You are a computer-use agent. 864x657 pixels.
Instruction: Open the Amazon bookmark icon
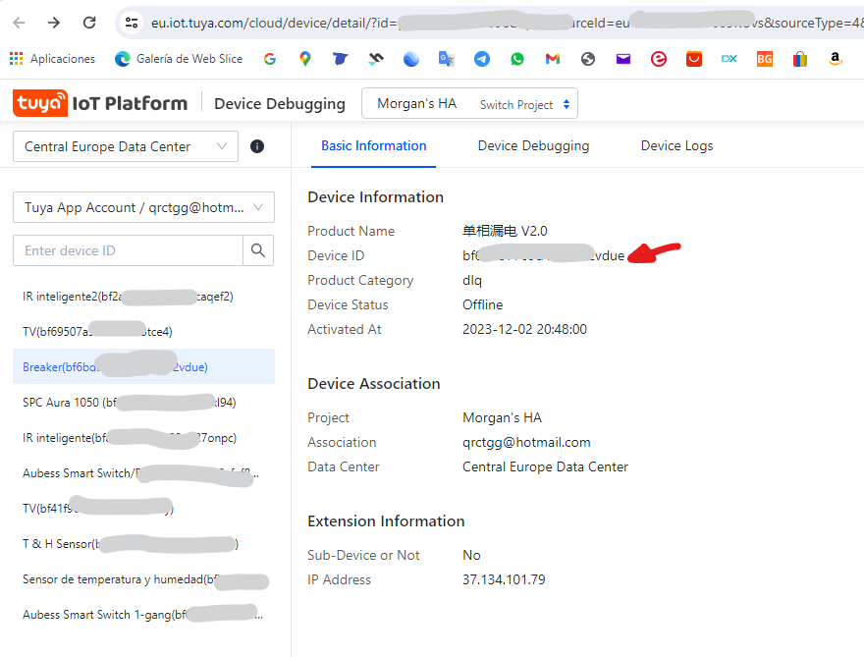point(836,59)
